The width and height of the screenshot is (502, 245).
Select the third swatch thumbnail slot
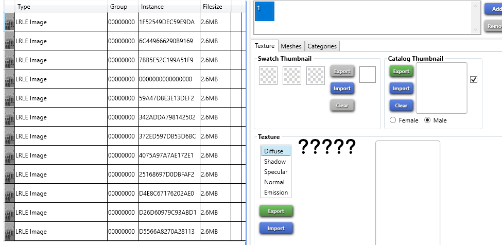pos(316,76)
